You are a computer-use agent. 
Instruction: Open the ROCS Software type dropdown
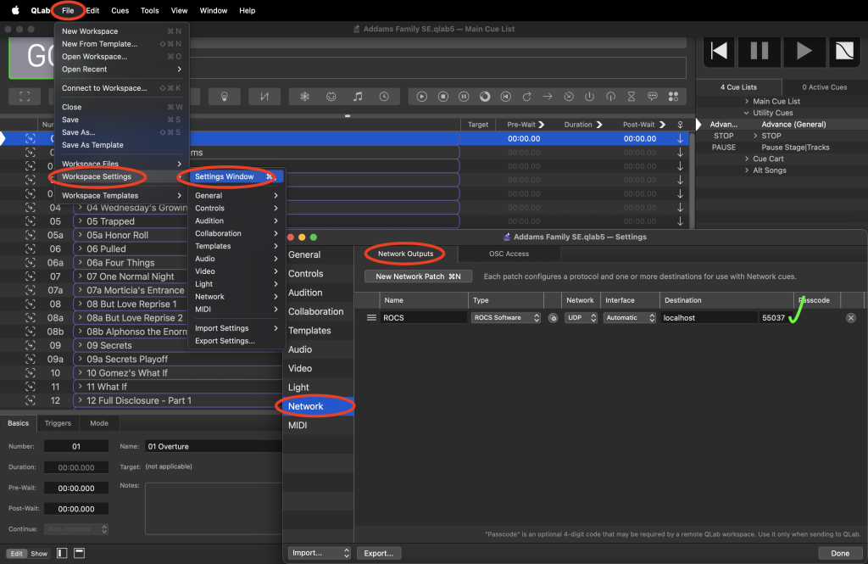(506, 318)
